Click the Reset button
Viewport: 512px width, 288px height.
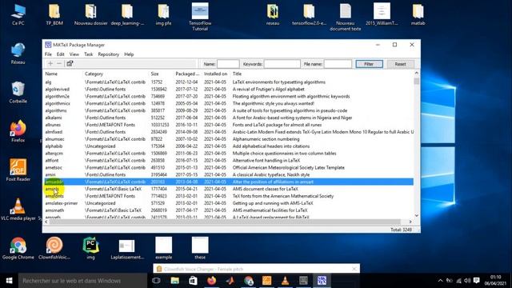pyautogui.click(x=400, y=64)
